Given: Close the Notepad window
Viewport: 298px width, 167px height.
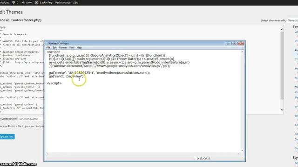Looking at the screenshot, I should coord(241,44).
